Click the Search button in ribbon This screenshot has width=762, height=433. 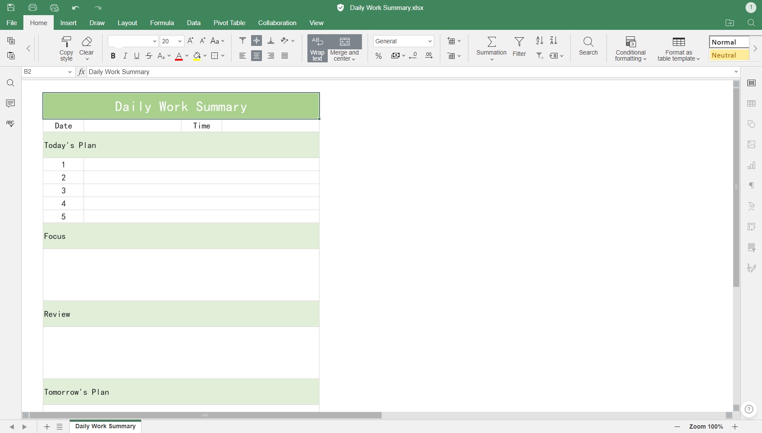coord(588,46)
